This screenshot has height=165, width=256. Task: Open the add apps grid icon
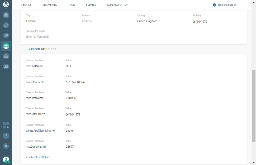tap(6, 125)
